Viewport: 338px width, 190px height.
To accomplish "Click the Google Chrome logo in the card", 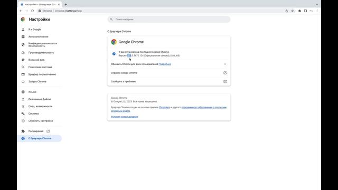I will 114,42.
